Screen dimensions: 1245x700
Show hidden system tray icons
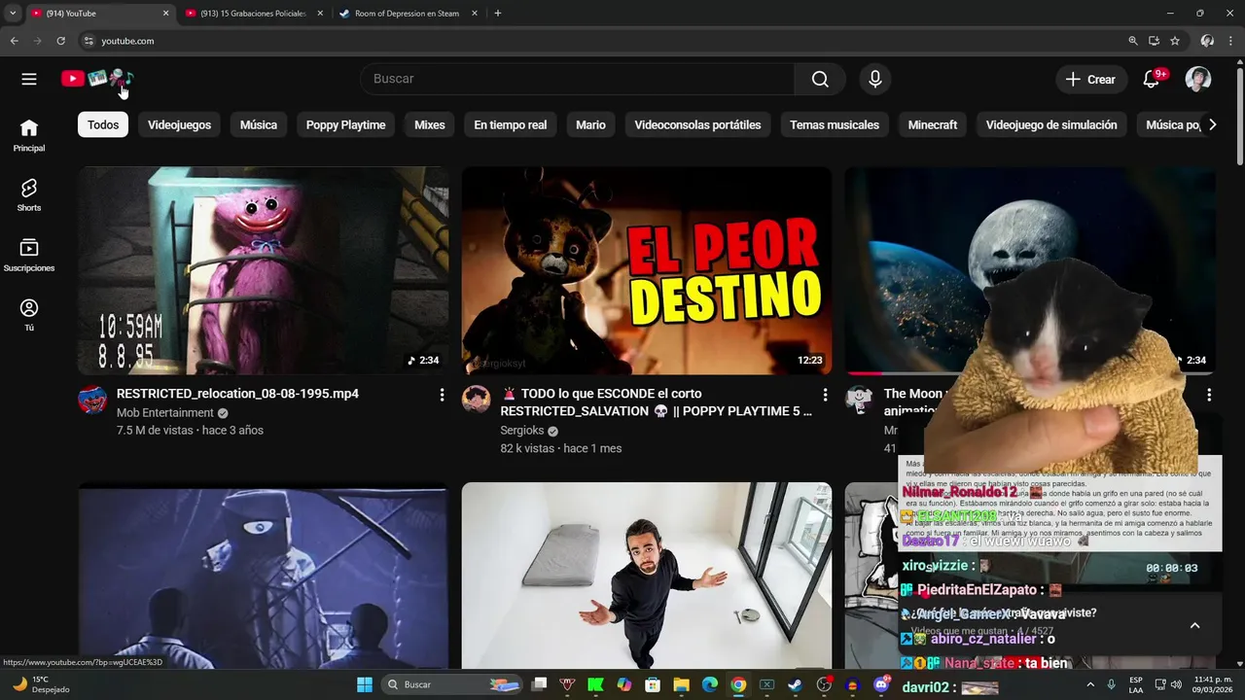click(1089, 684)
